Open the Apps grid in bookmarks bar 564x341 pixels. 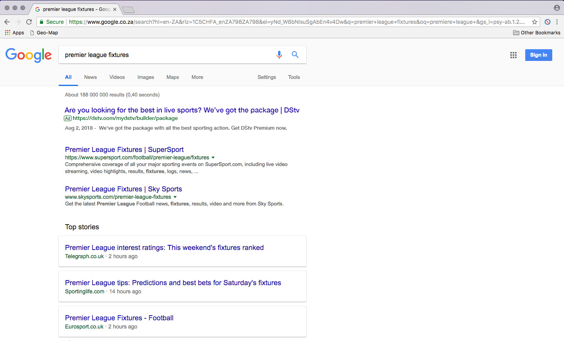point(14,33)
